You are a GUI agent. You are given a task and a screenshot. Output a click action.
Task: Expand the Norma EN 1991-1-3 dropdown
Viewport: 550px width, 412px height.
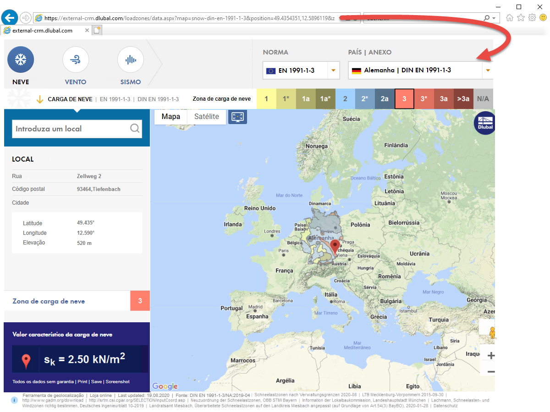(333, 70)
